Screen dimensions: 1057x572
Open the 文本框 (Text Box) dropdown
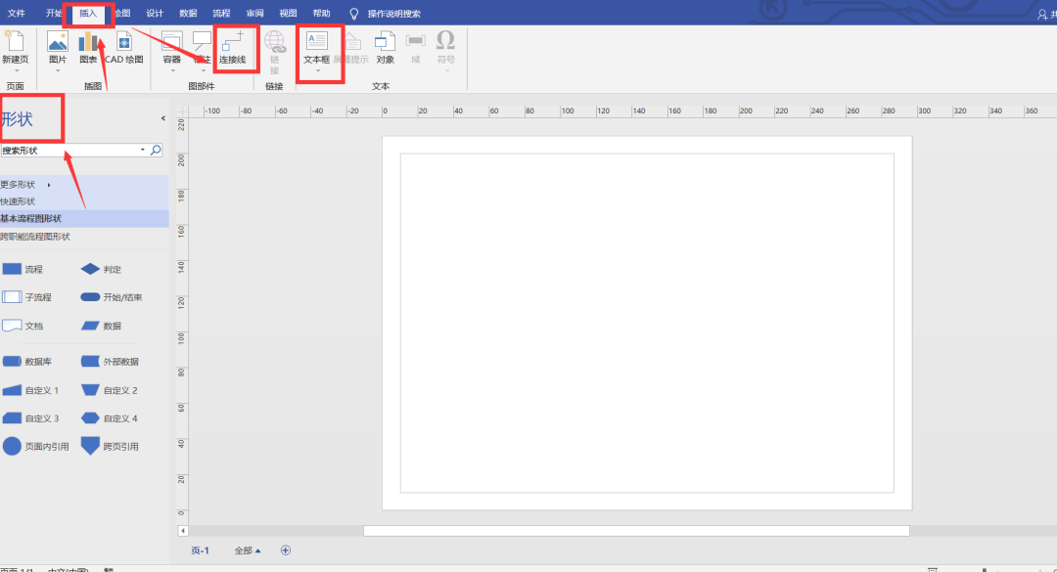pos(317,70)
